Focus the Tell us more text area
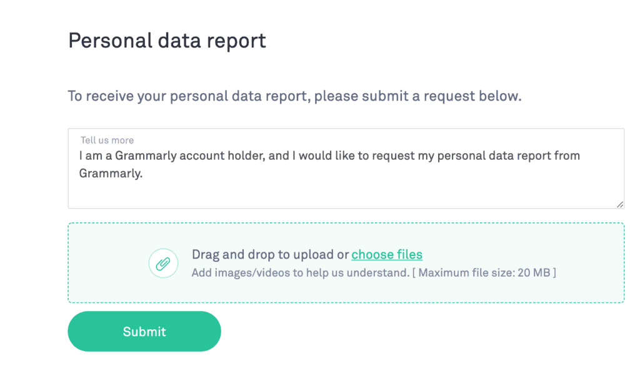The width and height of the screenshot is (640, 366). click(x=346, y=169)
